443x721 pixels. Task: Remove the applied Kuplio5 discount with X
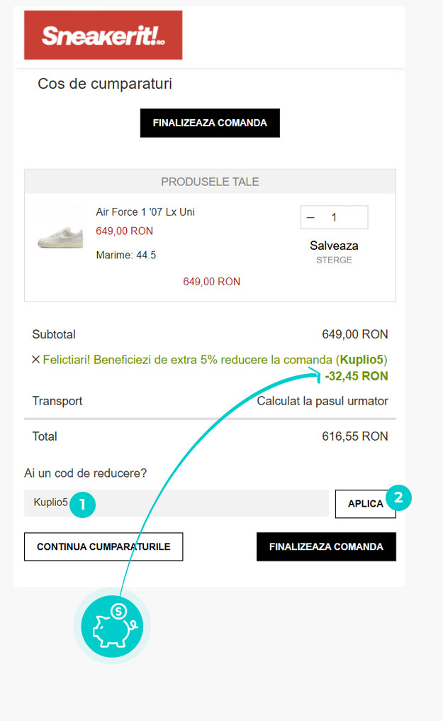(x=35, y=360)
